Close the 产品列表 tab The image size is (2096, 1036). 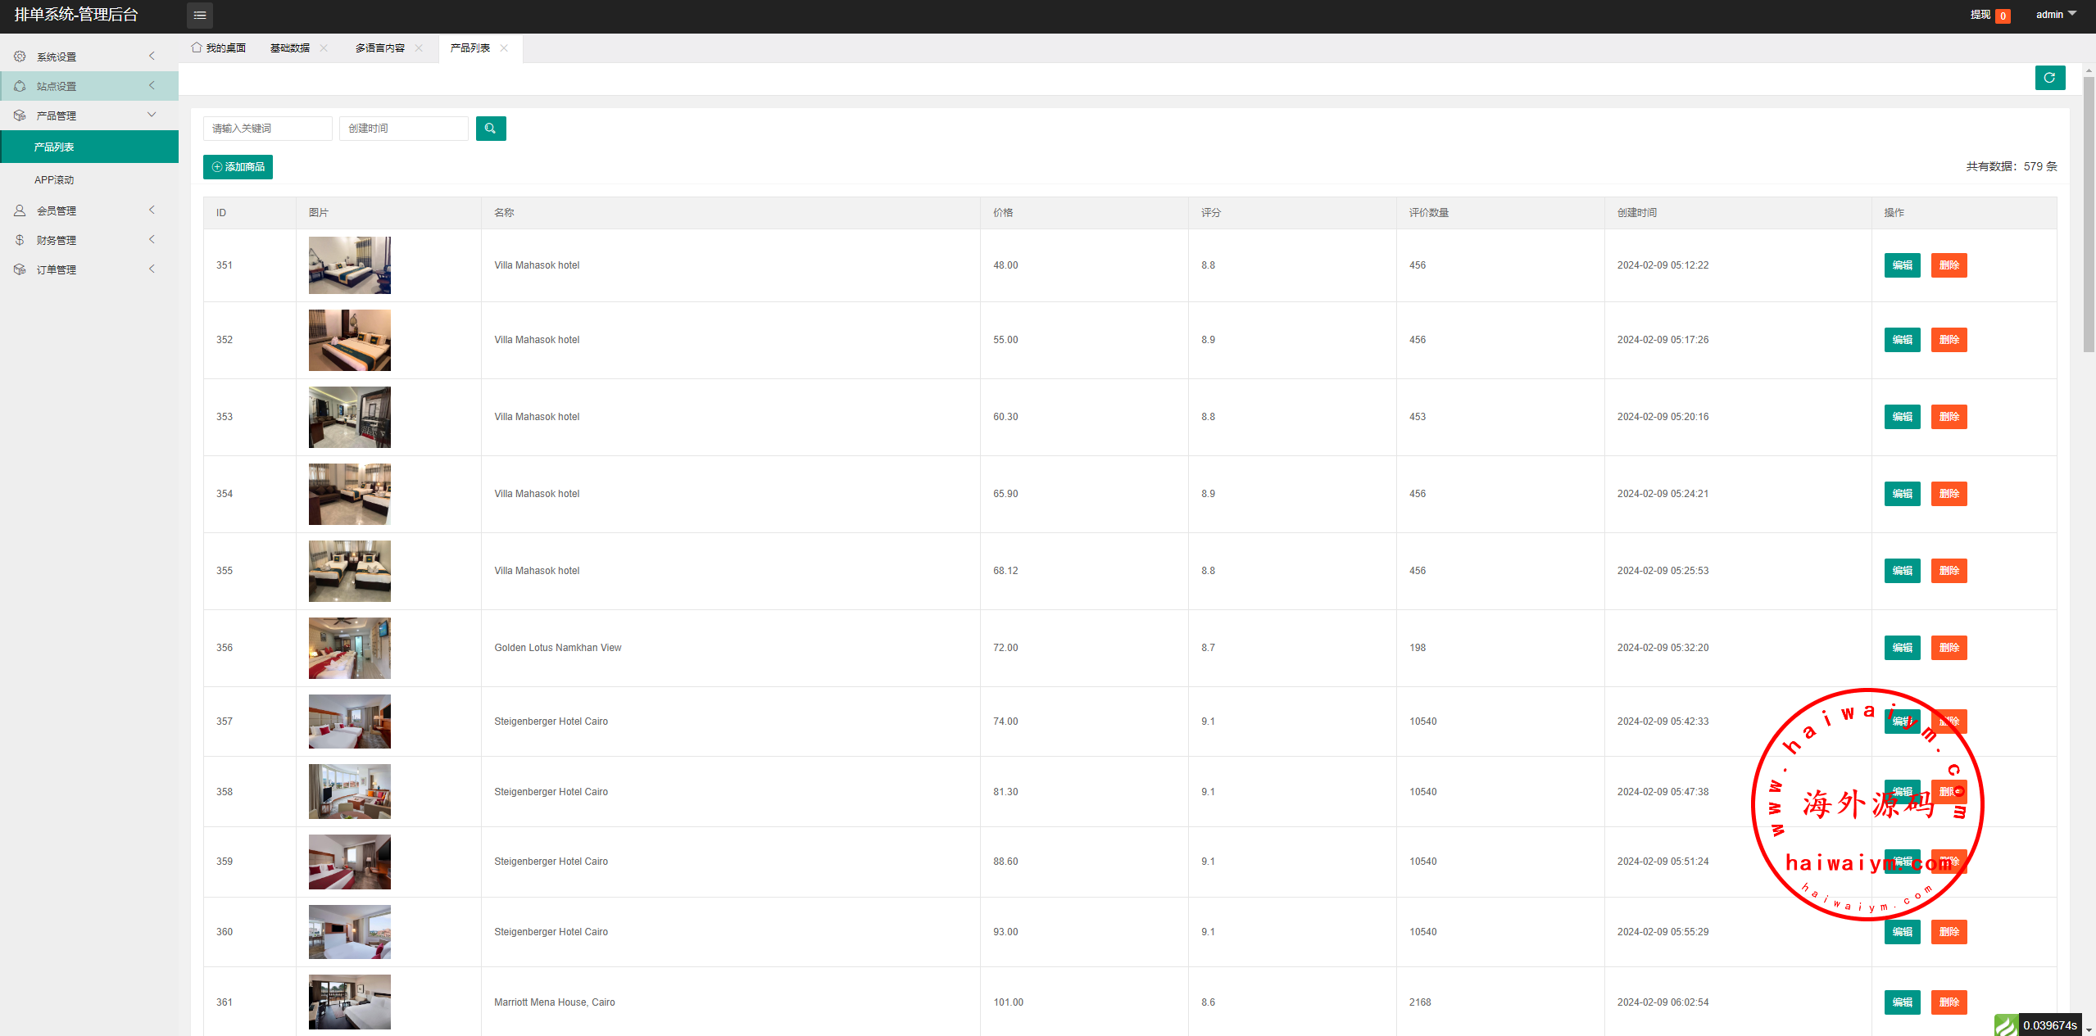[504, 48]
